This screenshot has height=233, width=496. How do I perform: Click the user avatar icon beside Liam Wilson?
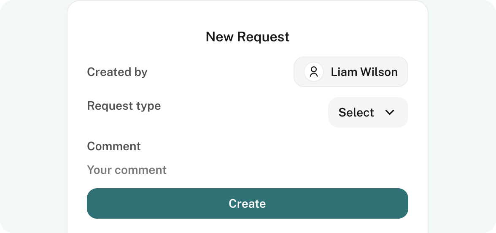(313, 72)
